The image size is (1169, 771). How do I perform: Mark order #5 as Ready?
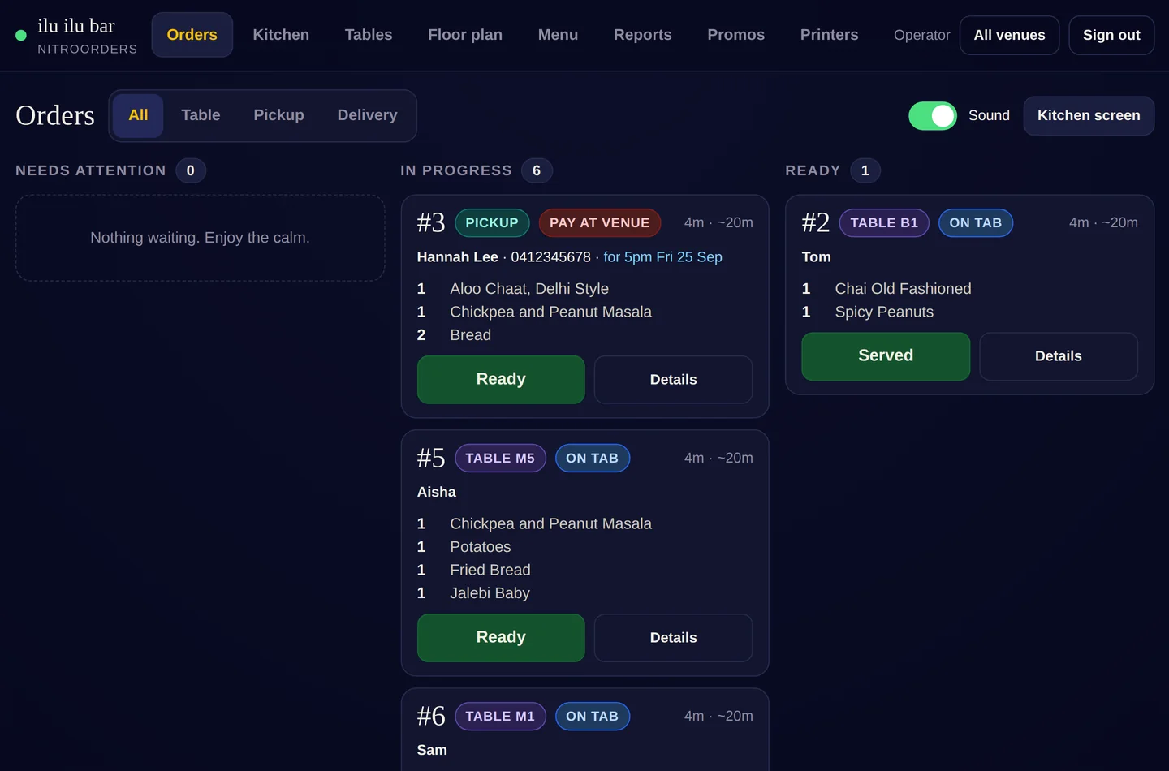(501, 638)
